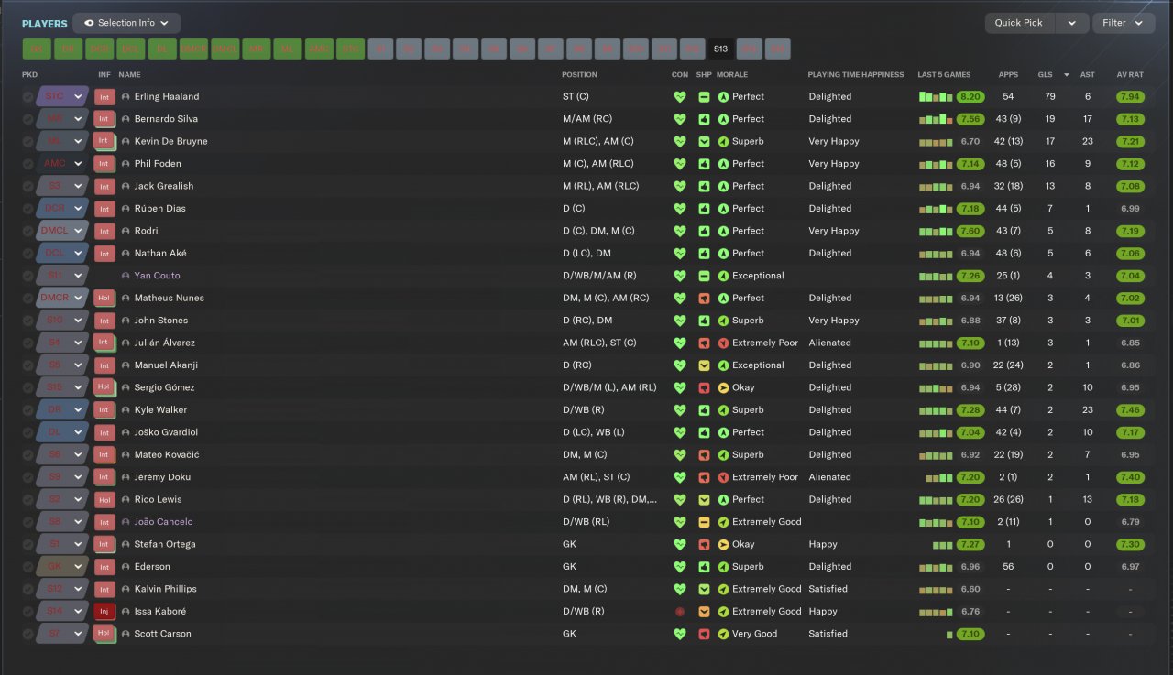Toggle the selection checkmark for Bernardo Silva

[x=28, y=119]
